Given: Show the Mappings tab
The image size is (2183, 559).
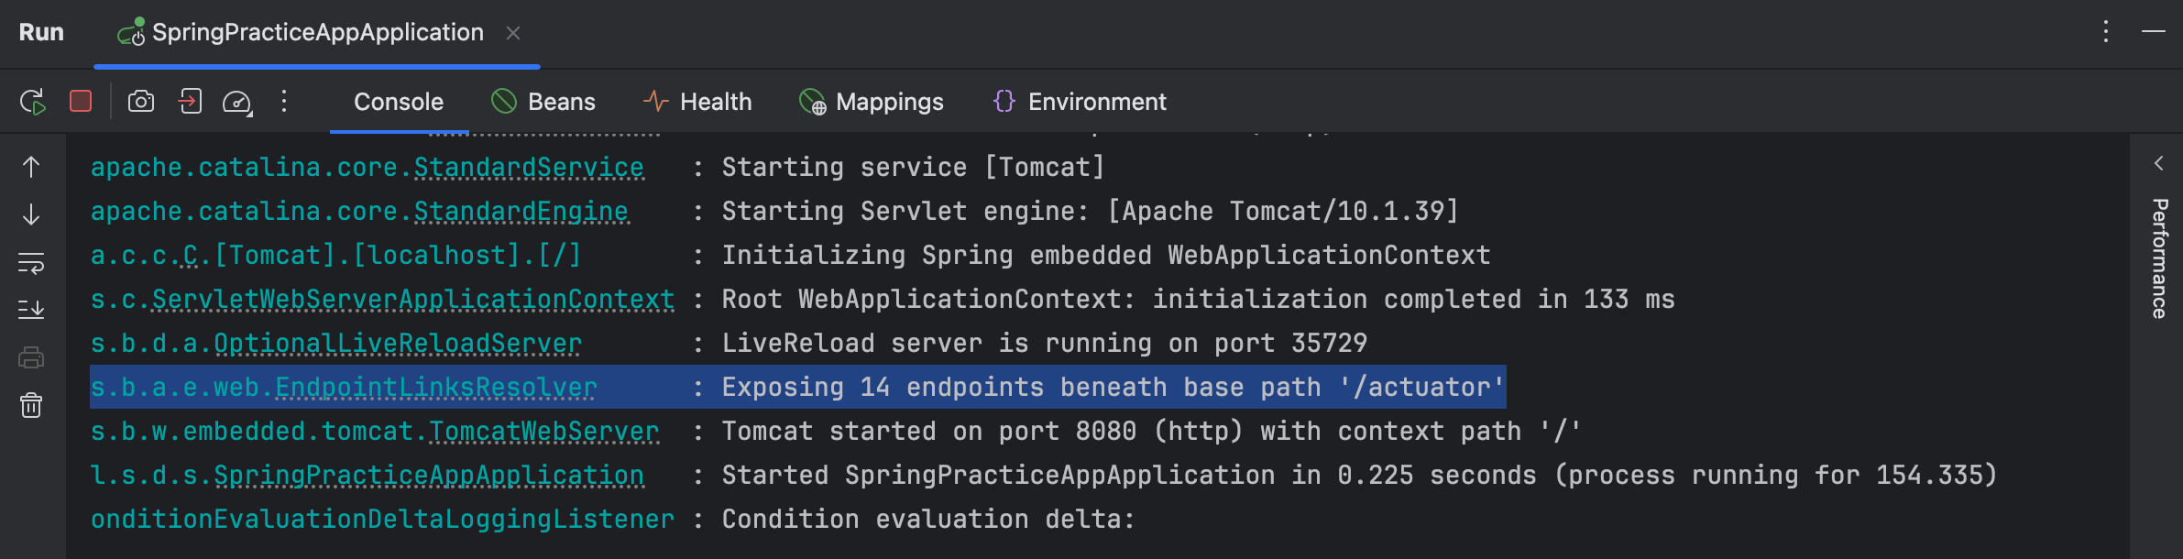Looking at the screenshot, I should coord(872,102).
